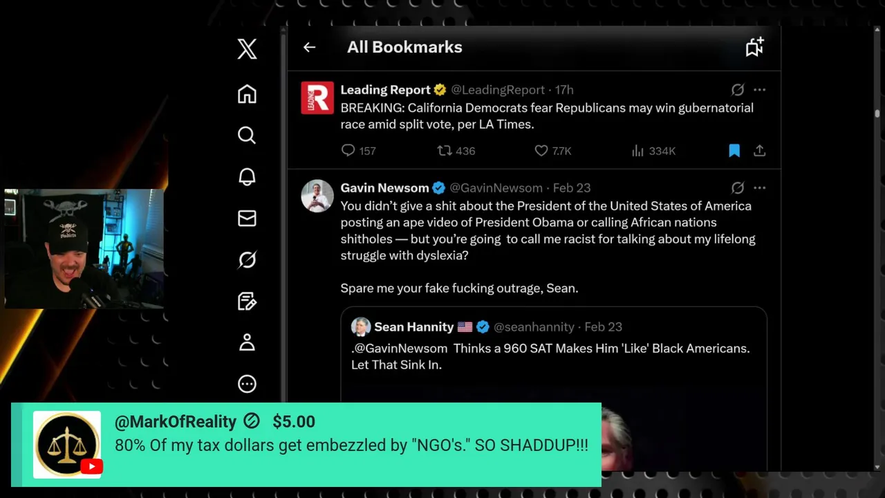This screenshot has height=498, width=885.
Task: Share the Leading Report post
Action: (x=759, y=150)
